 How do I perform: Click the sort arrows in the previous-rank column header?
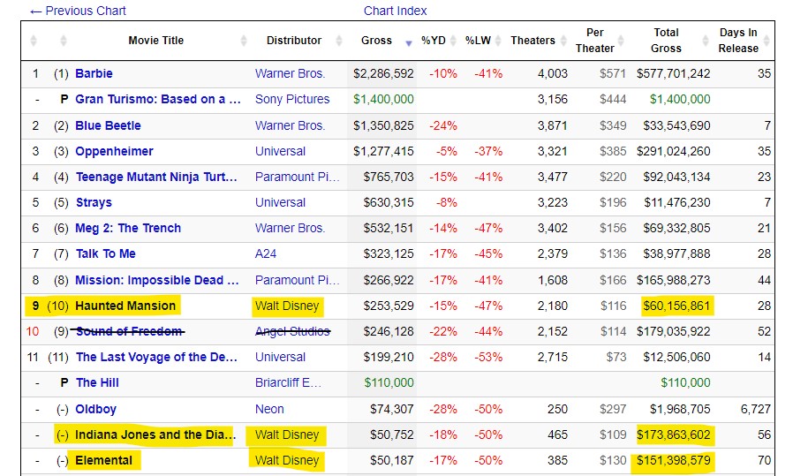[x=63, y=41]
